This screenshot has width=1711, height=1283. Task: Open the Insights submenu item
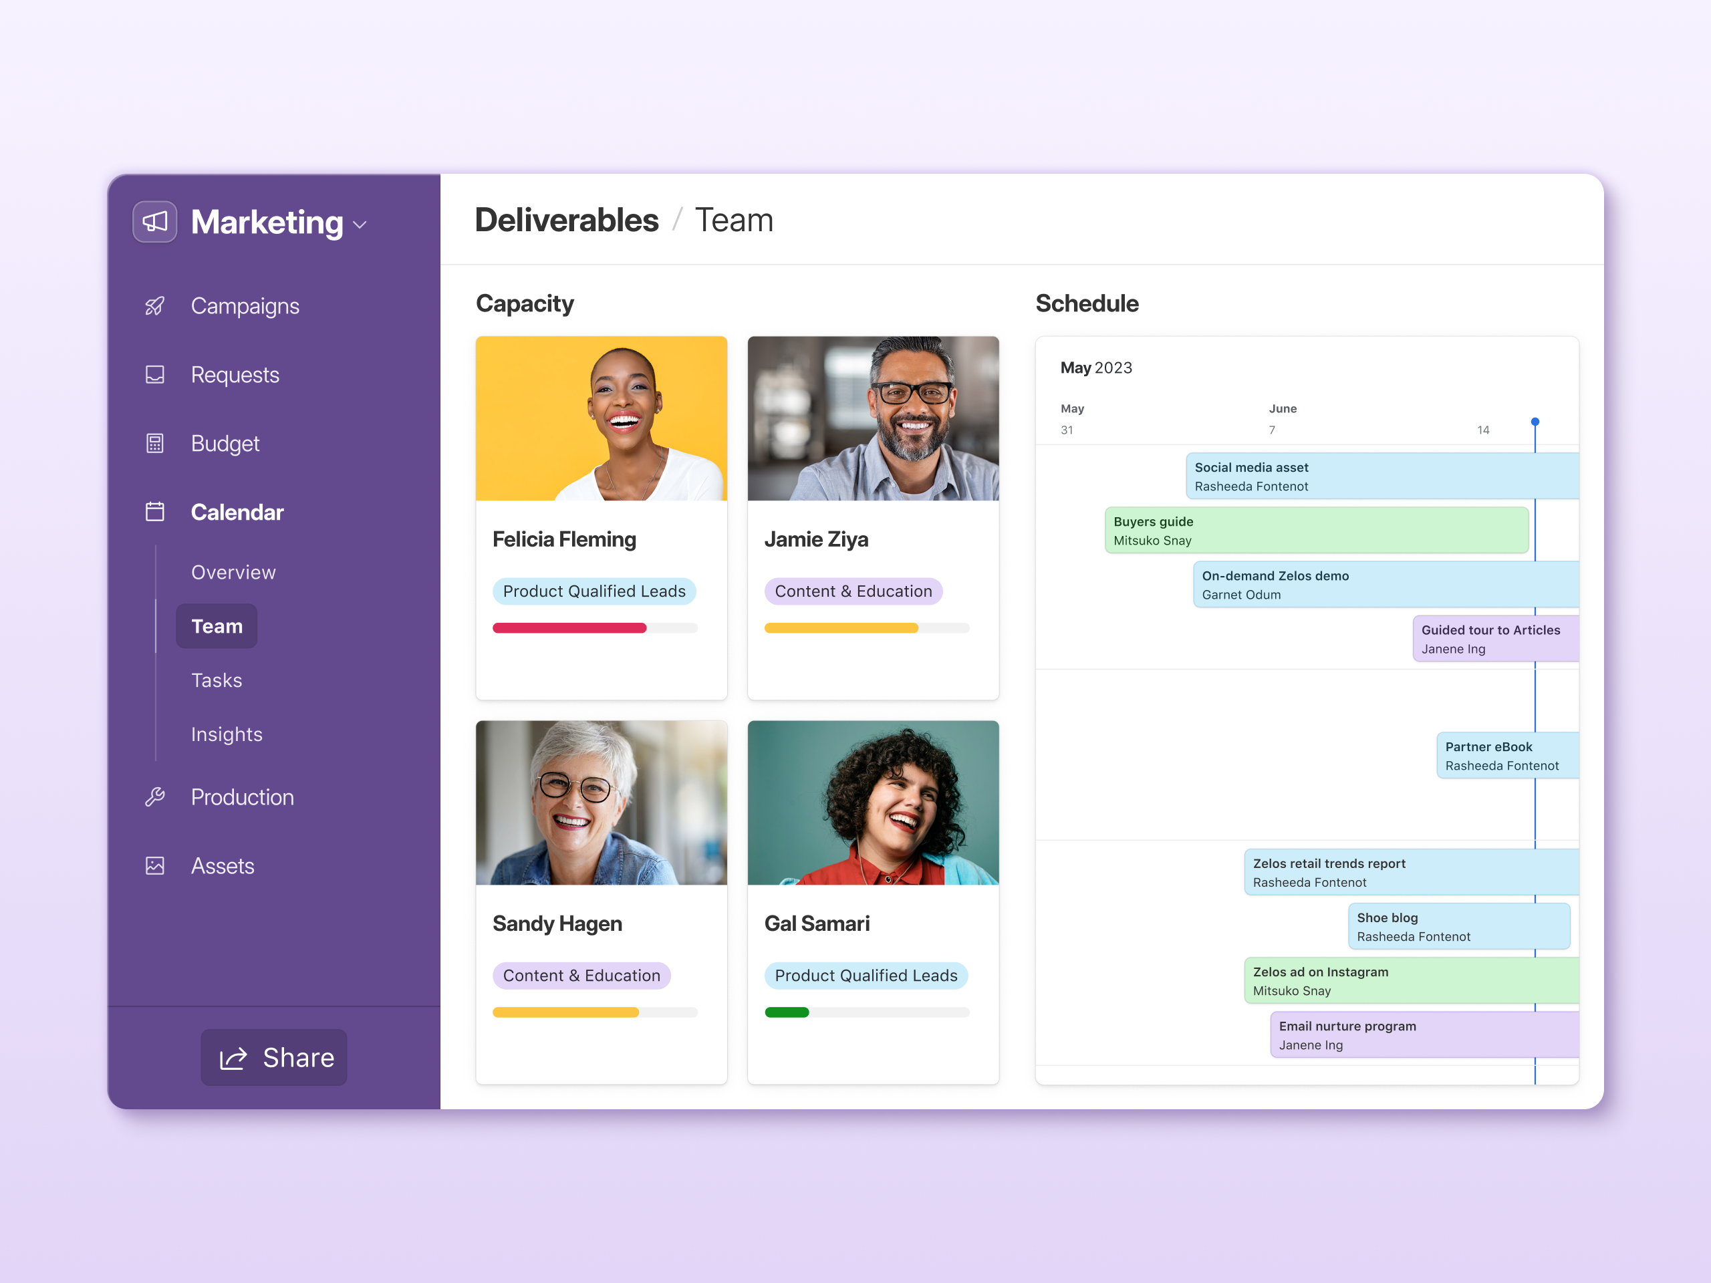227,734
